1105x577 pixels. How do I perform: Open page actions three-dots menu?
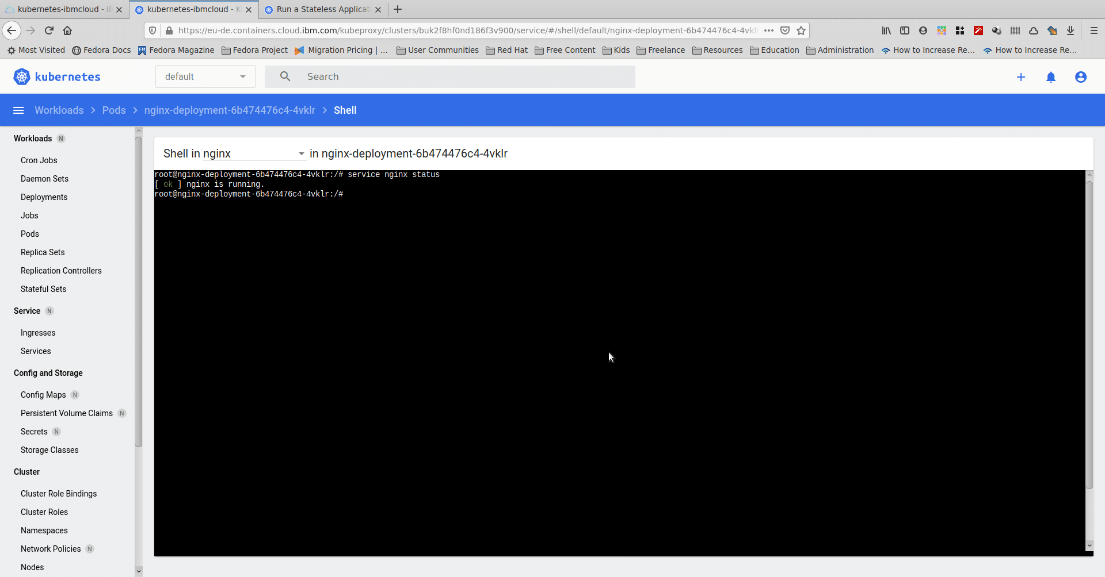click(769, 30)
